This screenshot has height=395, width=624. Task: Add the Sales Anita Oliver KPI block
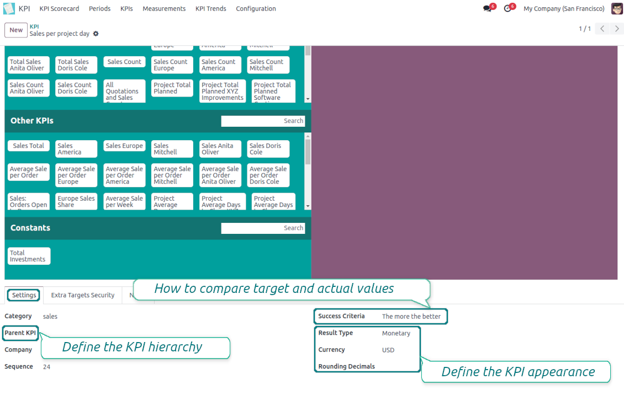(x=220, y=149)
